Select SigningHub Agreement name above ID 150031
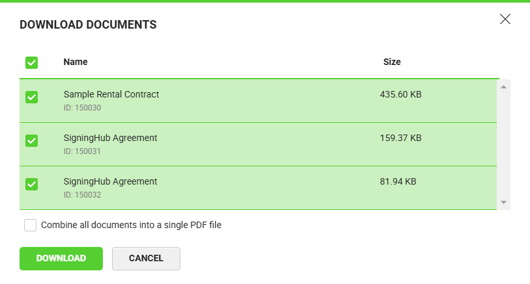The height and width of the screenshot is (284, 530). pyautogui.click(x=110, y=138)
